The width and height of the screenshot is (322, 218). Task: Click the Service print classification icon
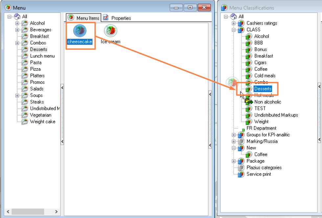click(241, 174)
